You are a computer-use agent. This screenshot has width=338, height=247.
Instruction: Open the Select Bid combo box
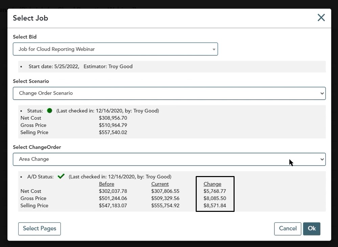tap(115, 49)
